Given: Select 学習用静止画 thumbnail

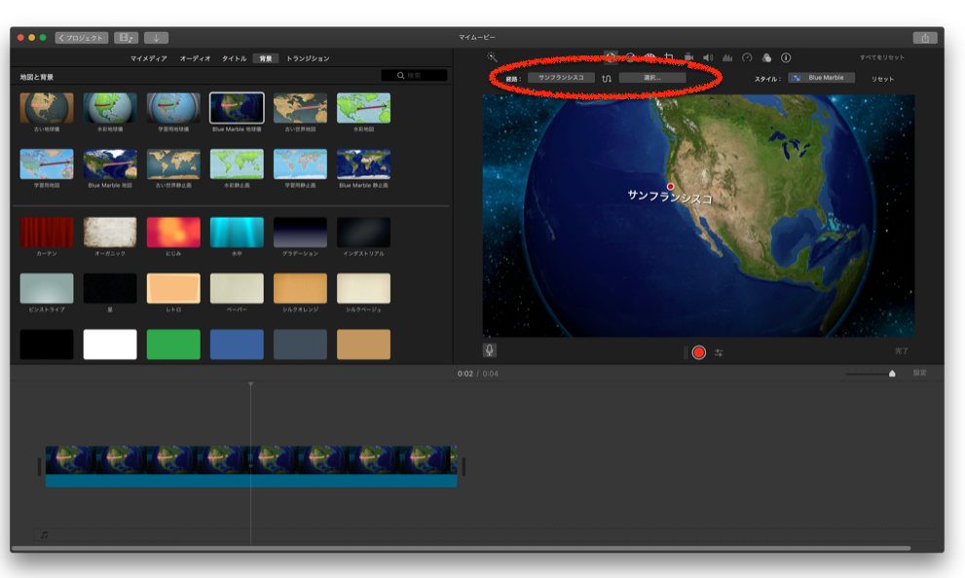Looking at the screenshot, I should (300, 164).
